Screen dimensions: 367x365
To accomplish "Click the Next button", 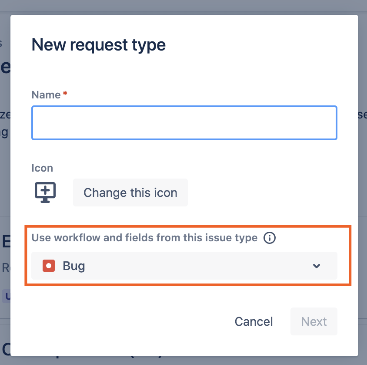I will click(314, 321).
